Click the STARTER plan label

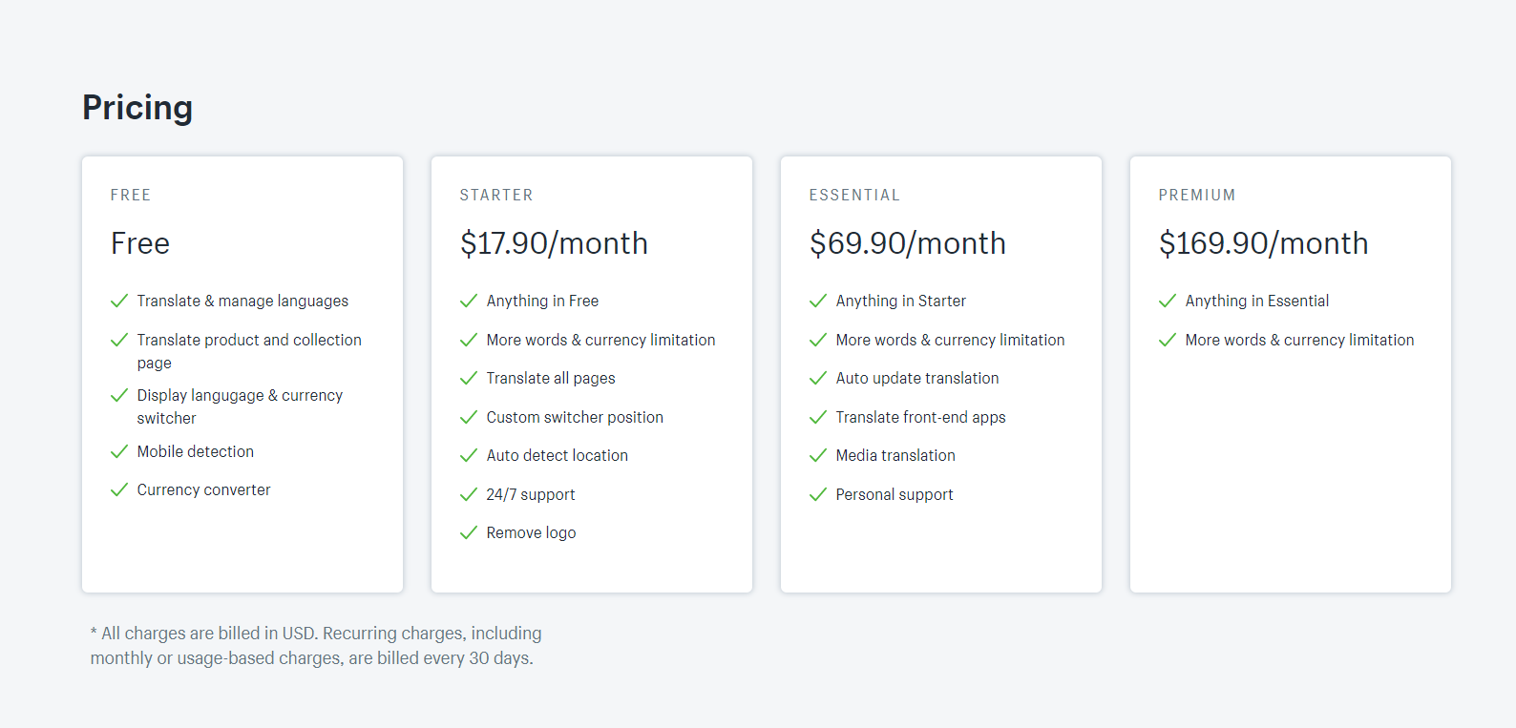496,195
